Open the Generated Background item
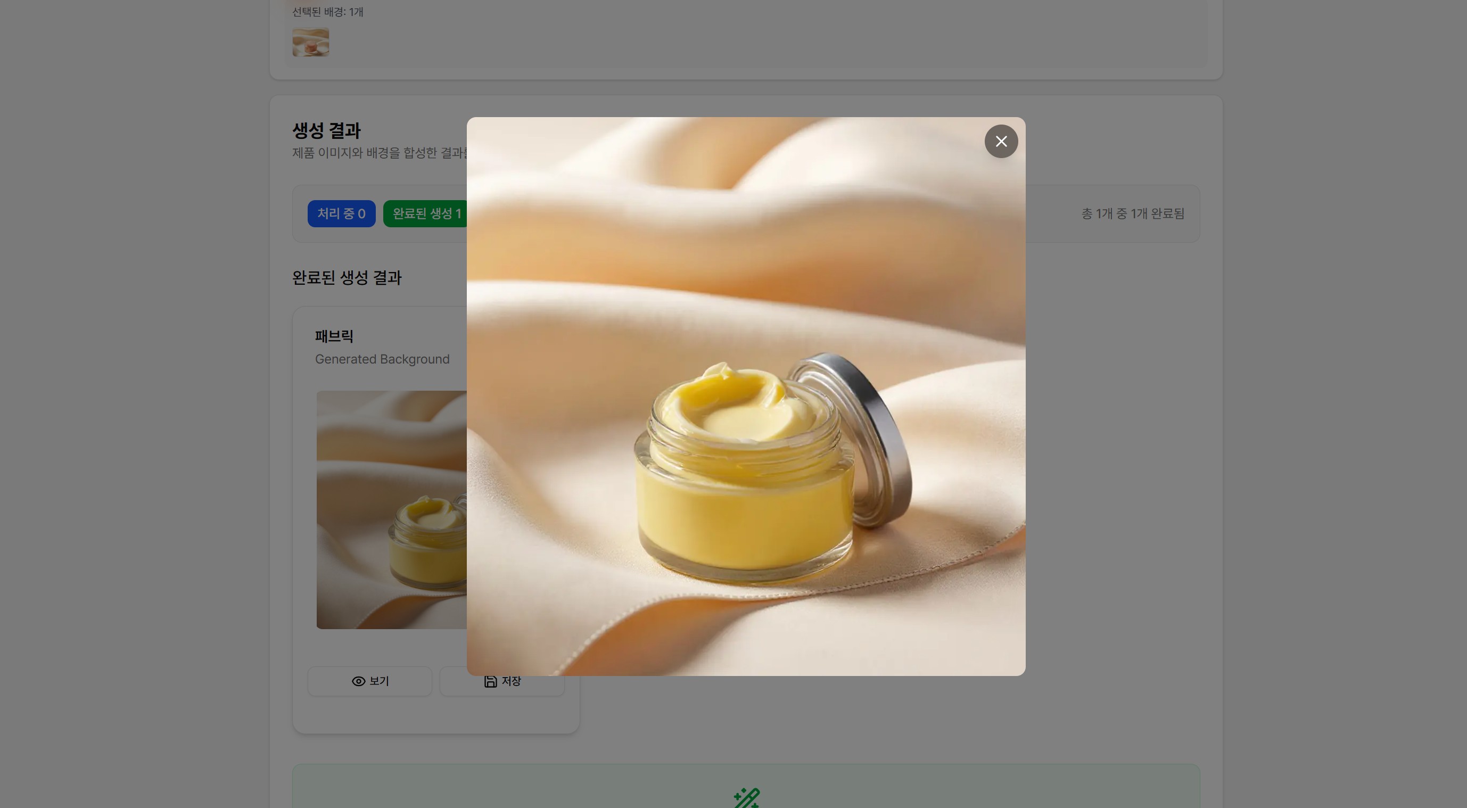 coord(383,359)
